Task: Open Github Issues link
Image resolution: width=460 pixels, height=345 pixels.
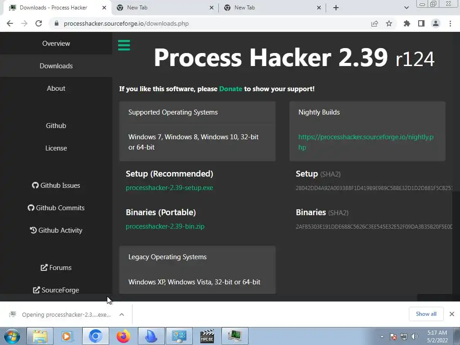Action: tap(56, 186)
